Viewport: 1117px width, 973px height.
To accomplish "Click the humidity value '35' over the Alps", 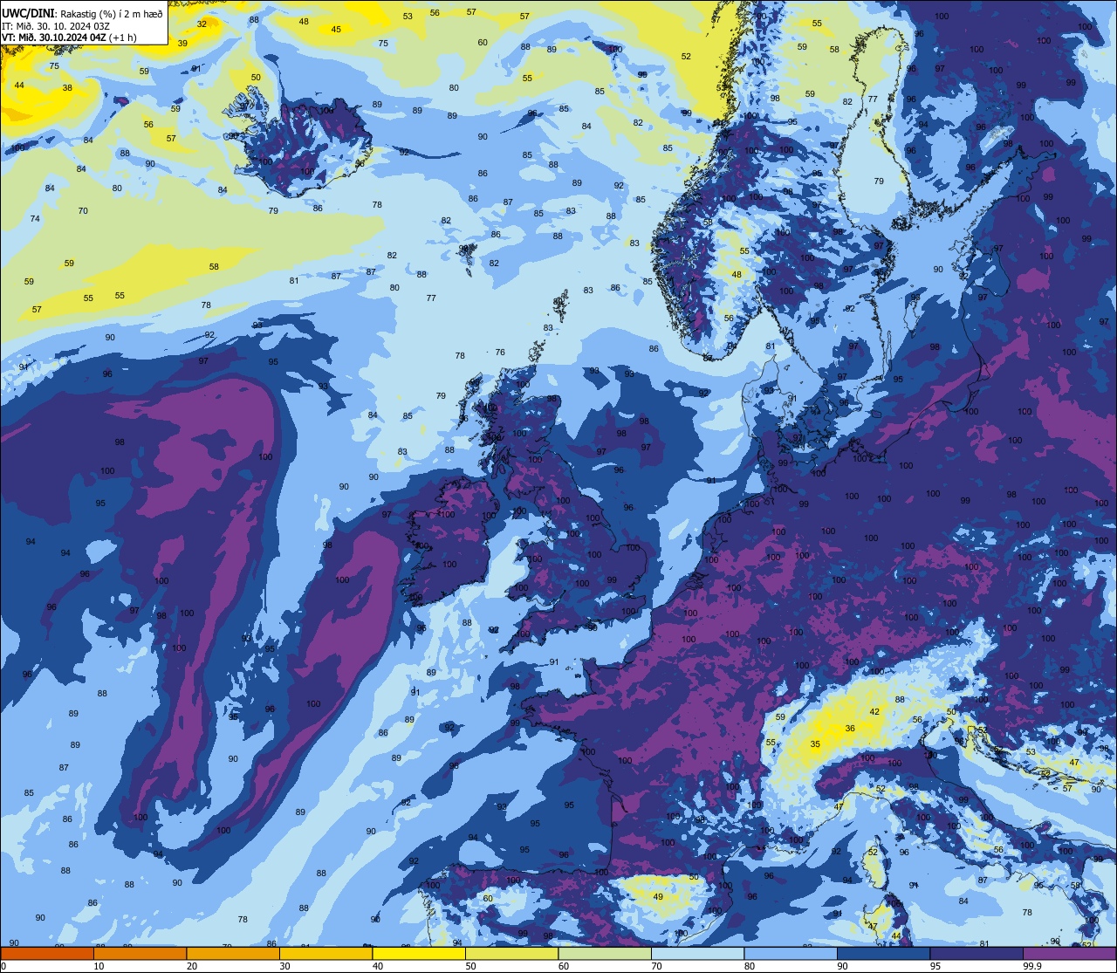I will [815, 744].
